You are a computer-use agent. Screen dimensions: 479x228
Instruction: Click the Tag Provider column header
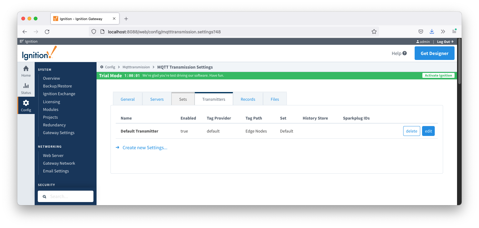pos(219,118)
